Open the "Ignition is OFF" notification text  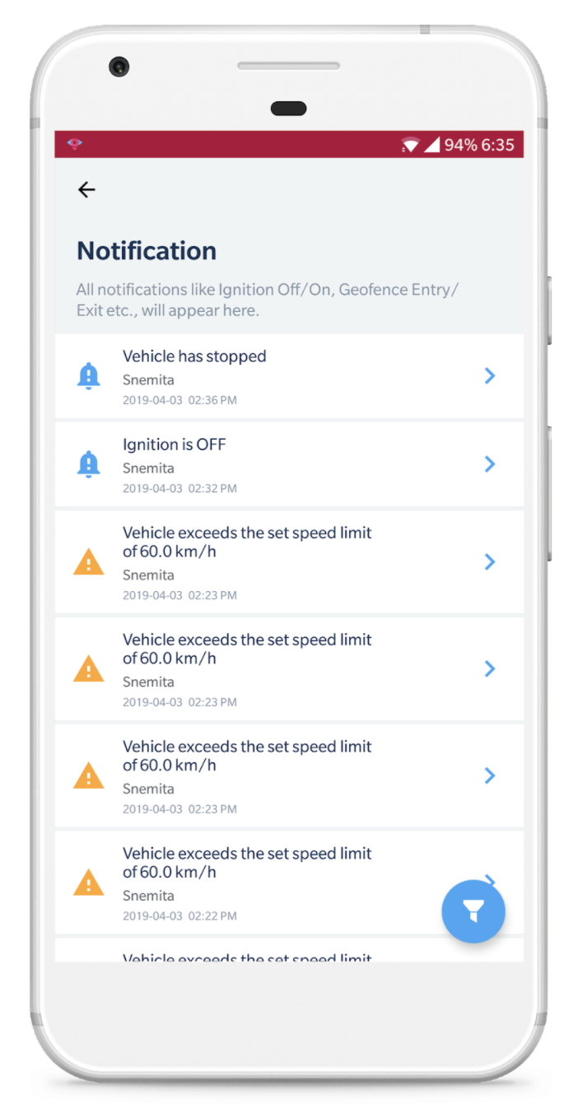[174, 445]
